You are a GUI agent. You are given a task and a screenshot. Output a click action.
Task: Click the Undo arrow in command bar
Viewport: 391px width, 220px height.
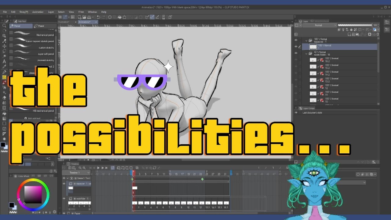98,17
